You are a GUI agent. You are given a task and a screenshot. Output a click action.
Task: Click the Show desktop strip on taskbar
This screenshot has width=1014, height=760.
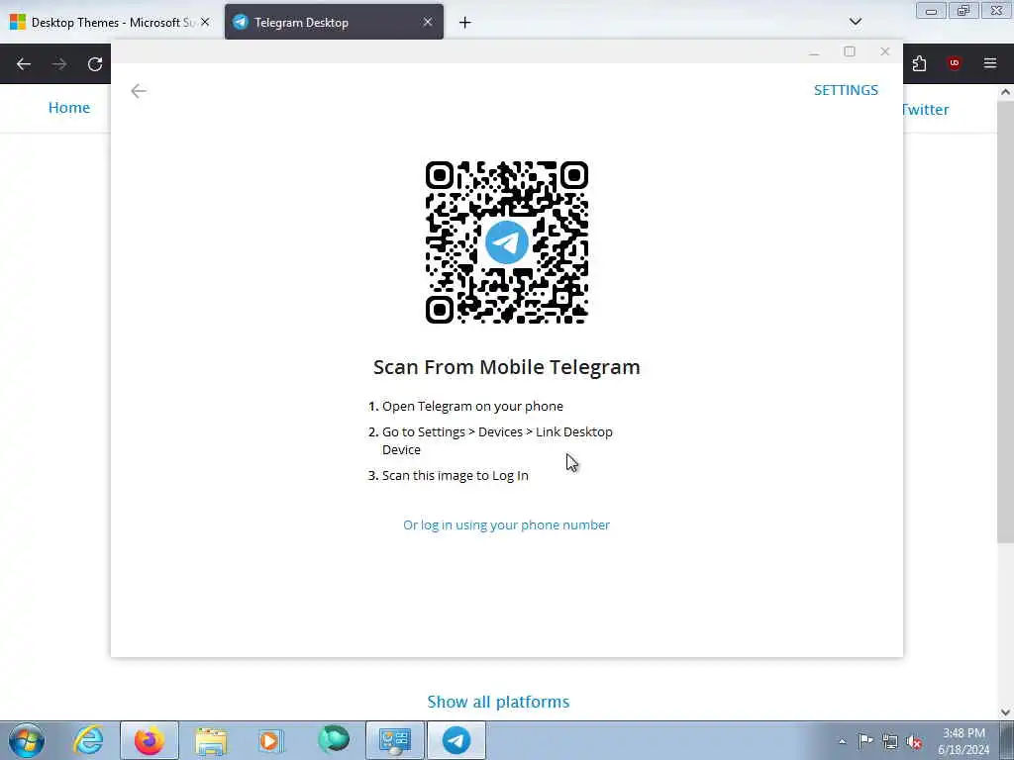(1007, 740)
